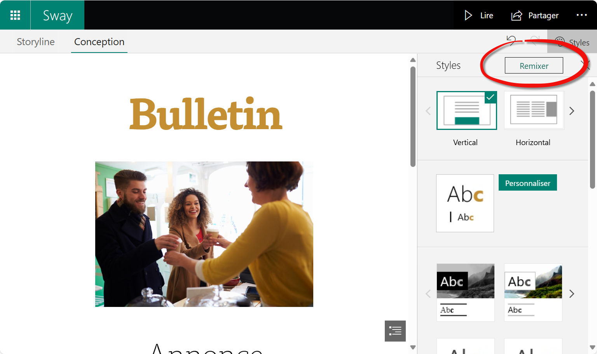597x354 pixels.
Task: Choose the black-and-white mountain style
Action: point(465,292)
